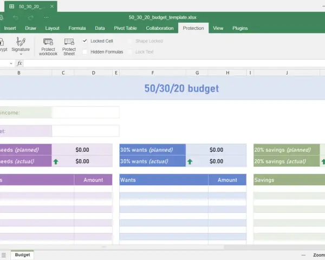Click the 50_30_20 document tab
Screen dimensions: 325x260
pyautogui.click(x=31, y=6)
